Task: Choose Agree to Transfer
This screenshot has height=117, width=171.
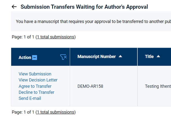Action: pyautogui.click(x=35, y=86)
